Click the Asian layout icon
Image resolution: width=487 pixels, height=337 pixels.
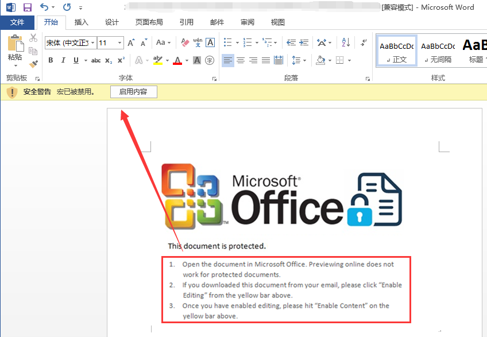tap(322, 42)
